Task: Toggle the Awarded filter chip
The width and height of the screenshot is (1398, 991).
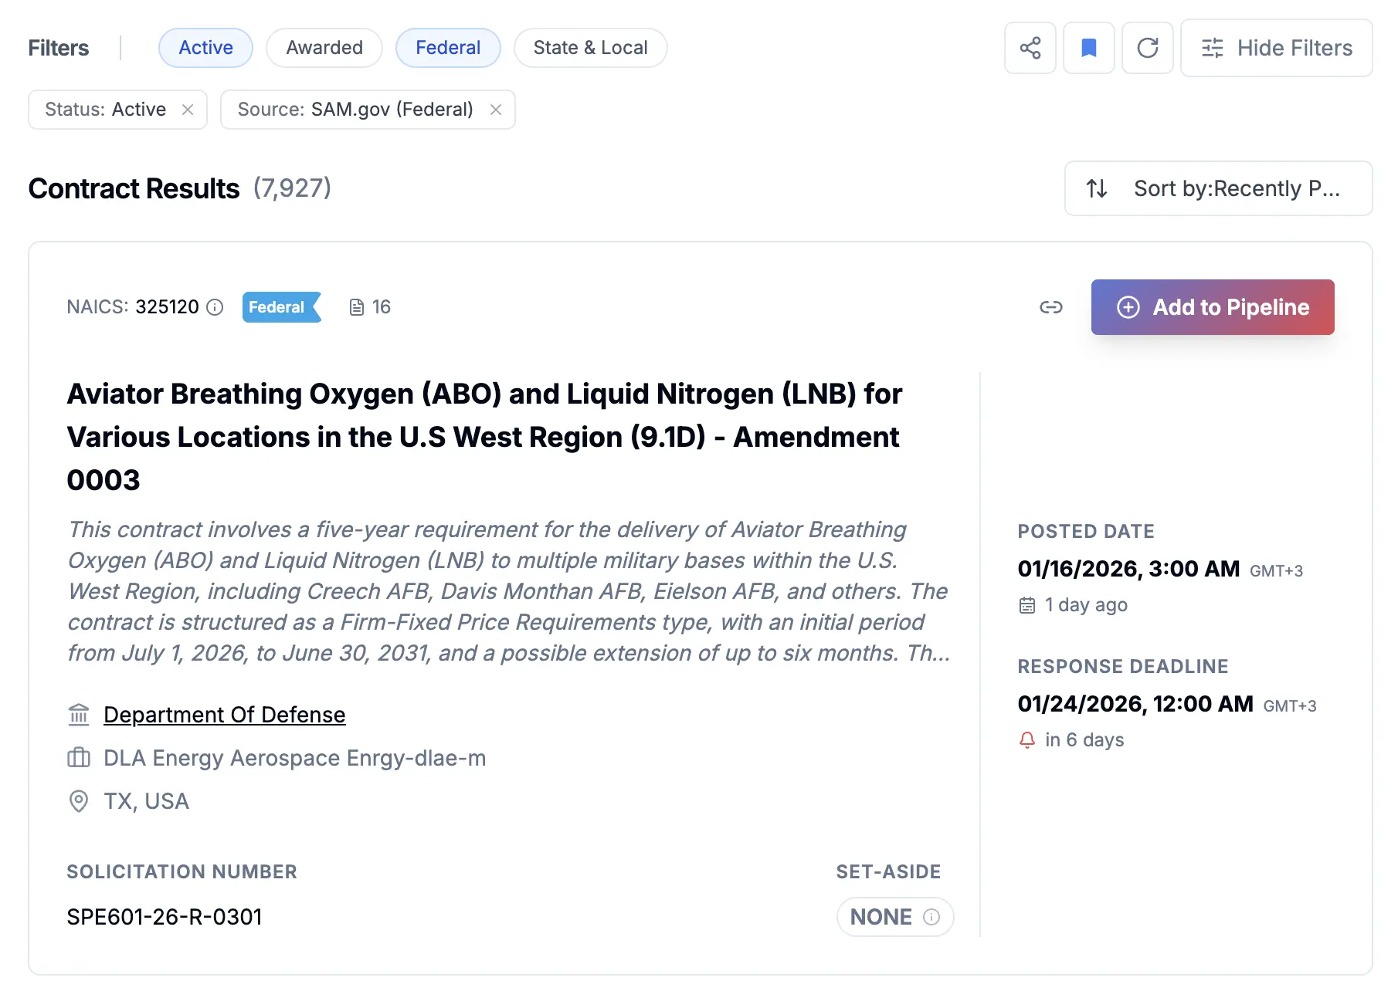Action: pyautogui.click(x=324, y=48)
